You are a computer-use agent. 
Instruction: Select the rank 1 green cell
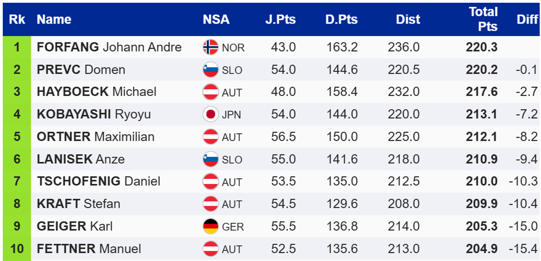pos(17,47)
